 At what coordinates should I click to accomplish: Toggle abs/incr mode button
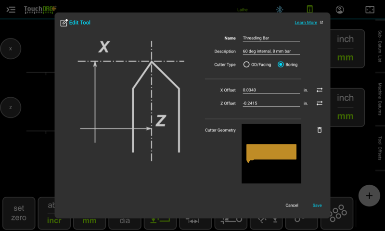pos(54,213)
